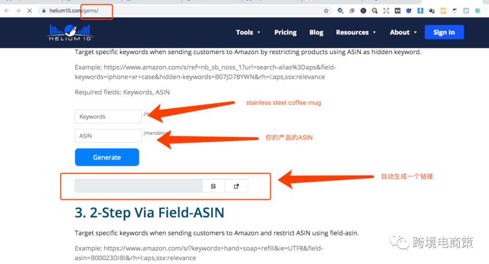
Task: Click the browser forward arrow
Action: point(18,10)
